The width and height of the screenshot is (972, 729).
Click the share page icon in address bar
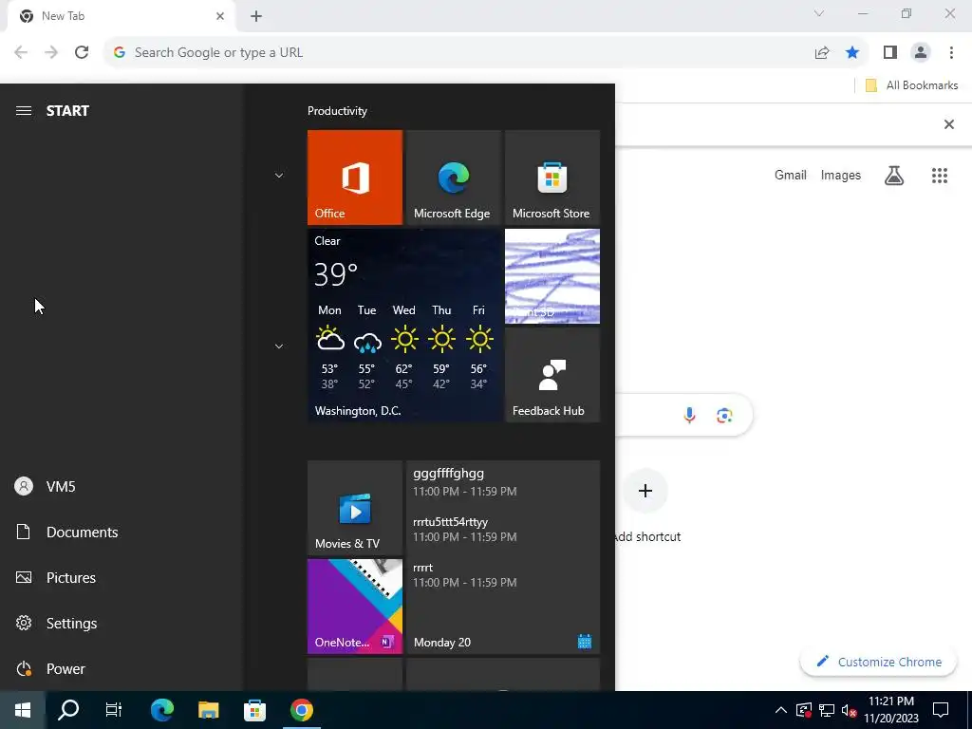click(822, 53)
